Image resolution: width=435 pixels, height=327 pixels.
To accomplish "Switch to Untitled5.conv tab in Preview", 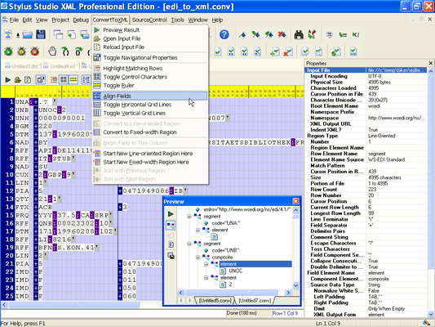I will click(x=215, y=301).
